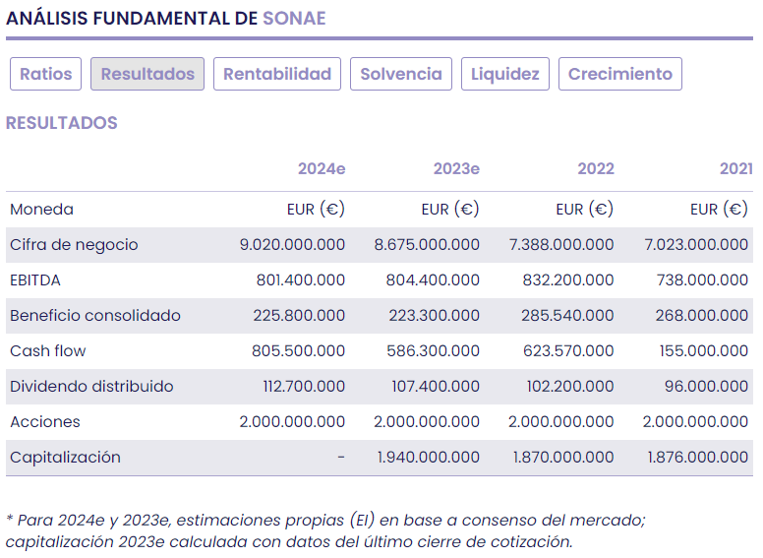Screen dimensions: 763x558
Task: Select the Cash flow row label
Action: (48, 351)
